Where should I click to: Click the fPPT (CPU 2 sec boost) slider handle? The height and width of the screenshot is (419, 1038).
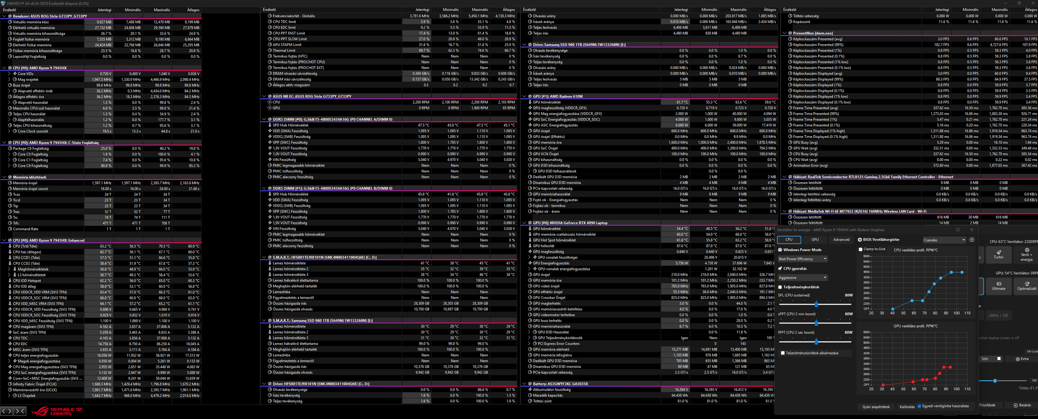click(816, 342)
